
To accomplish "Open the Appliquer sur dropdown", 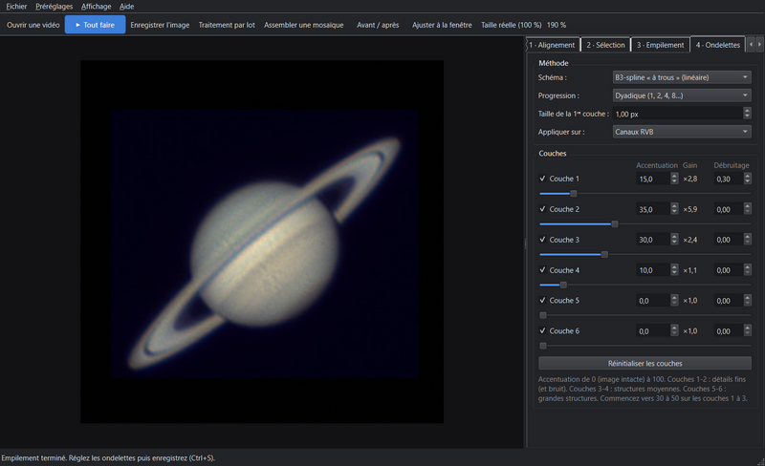I will pyautogui.click(x=682, y=132).
